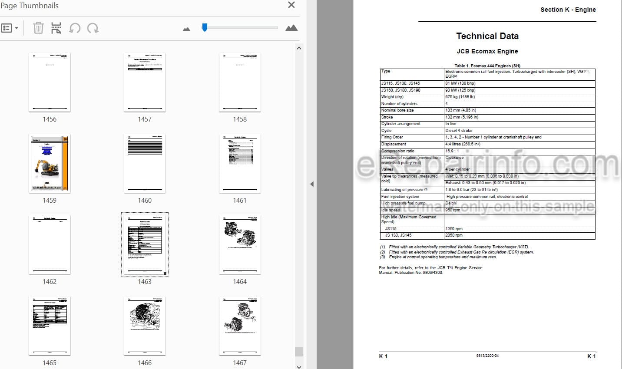This screenshot has width=622, height=369.
Task: Open page 1456 thumbnail
Action: pos(50,82)
